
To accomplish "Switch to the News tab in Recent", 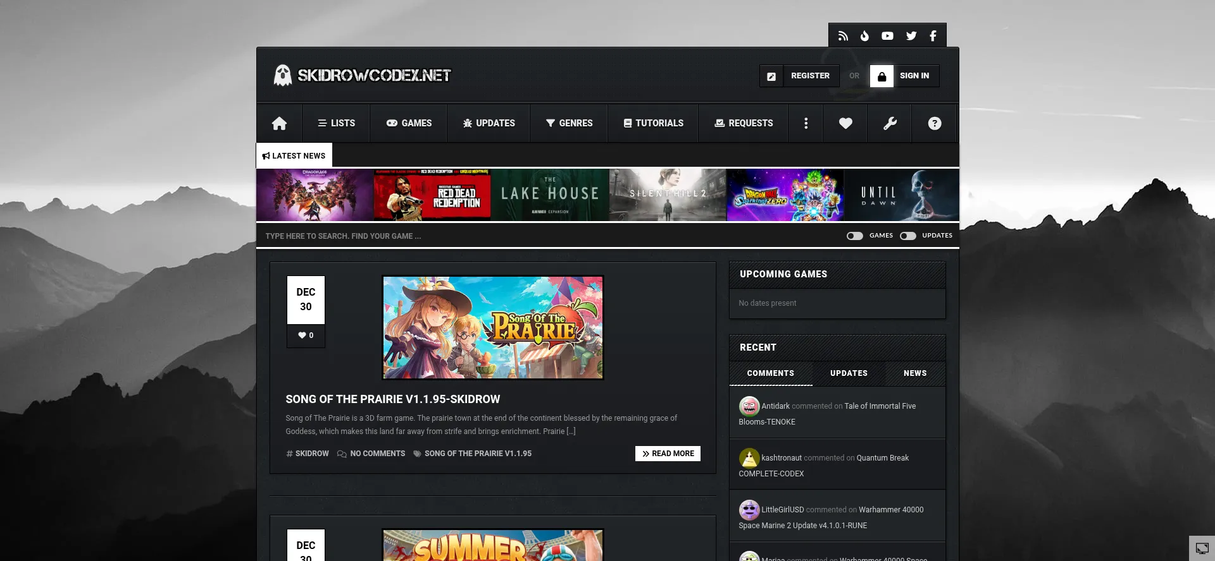I will pyautogui.click(x=915, y=373).
